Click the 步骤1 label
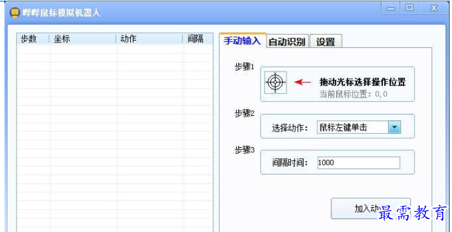 244,67
